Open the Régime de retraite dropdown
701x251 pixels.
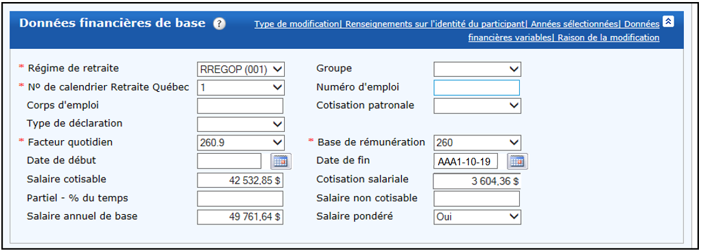tap(240, 69)
